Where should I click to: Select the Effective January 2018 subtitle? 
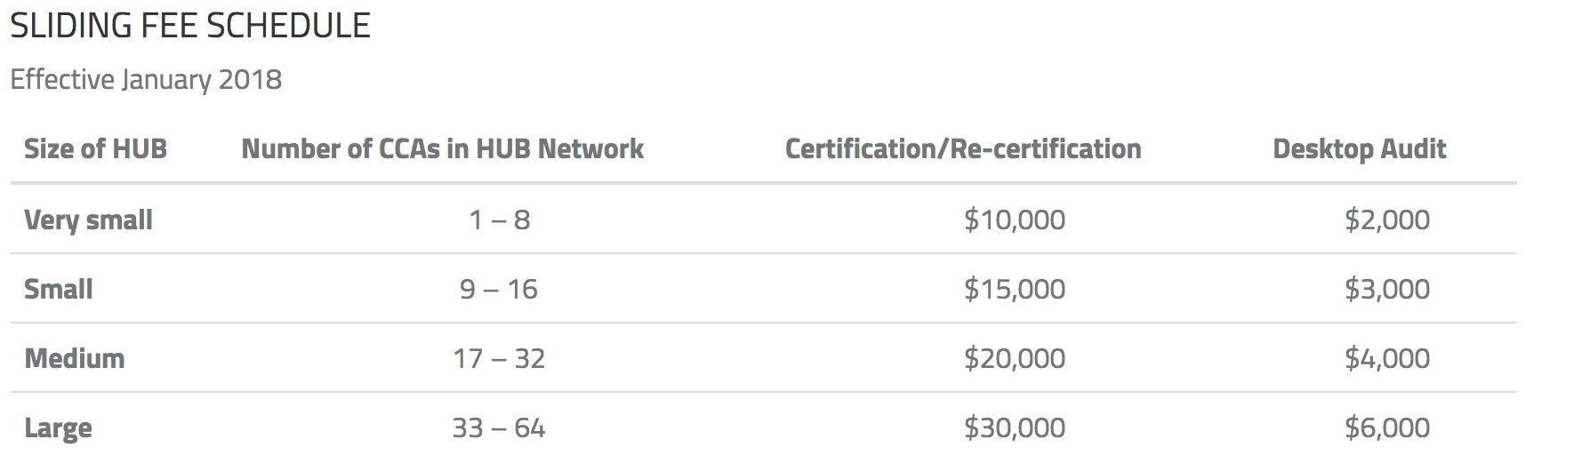(x=146, y=80)
